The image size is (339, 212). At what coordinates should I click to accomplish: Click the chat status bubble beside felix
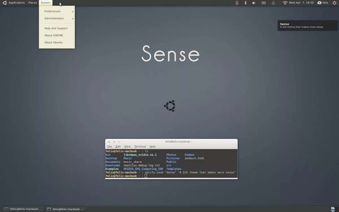point(319,3)
